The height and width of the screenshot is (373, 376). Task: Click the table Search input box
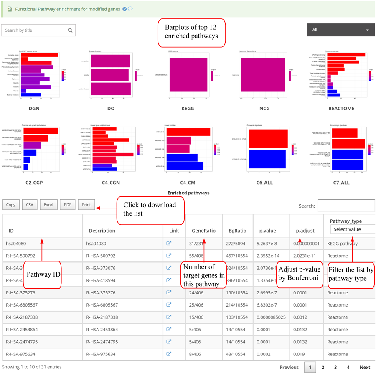click(x=346, y=206)
